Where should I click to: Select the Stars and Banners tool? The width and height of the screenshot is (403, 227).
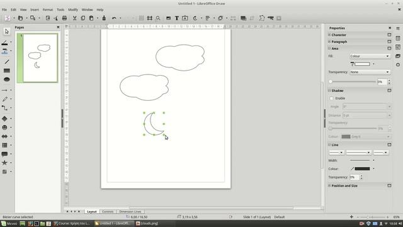(4, 163)
